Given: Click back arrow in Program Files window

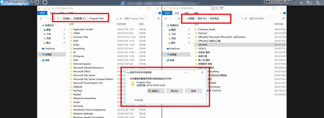Looking at the screenshot, I should 41,19.
